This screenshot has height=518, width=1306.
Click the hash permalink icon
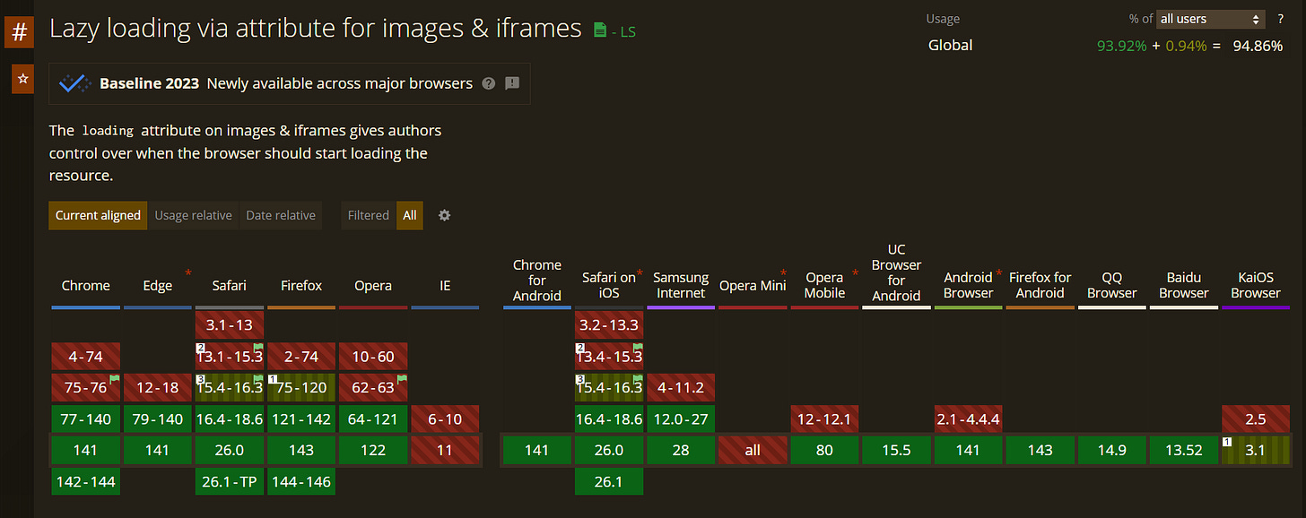point(20,32)
